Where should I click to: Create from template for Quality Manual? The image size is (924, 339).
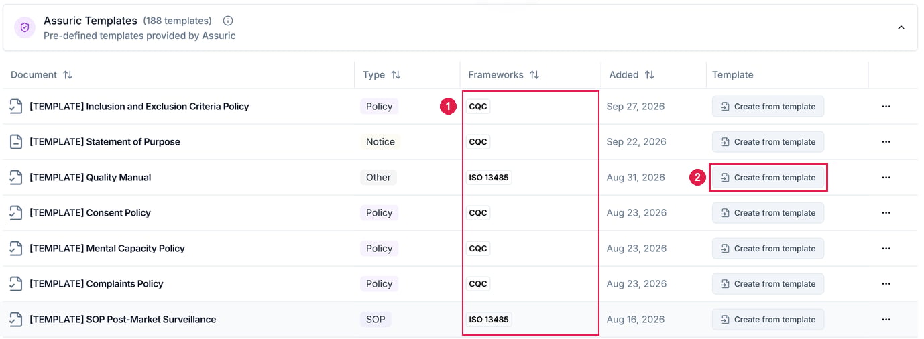(768, 178)
